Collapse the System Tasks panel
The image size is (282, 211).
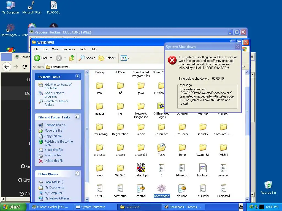click(77, 76)
